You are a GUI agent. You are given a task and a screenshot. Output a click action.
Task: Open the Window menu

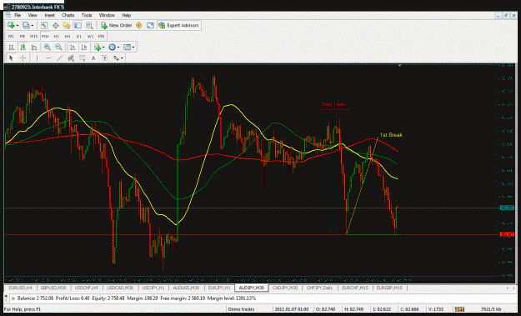tap(107, 15)
